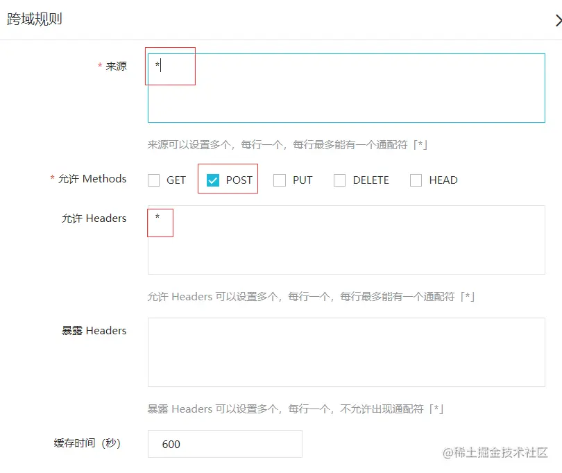Click the 来源 field label
This screenshot has width=562, height=473.
[116, 67]
